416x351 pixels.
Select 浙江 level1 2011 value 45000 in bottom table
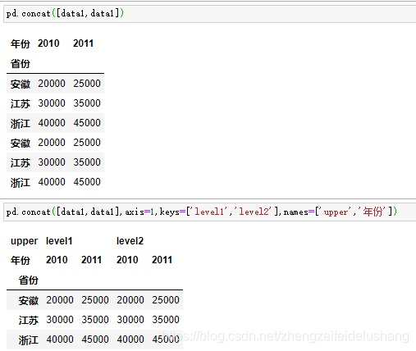[x=95, y=340]
